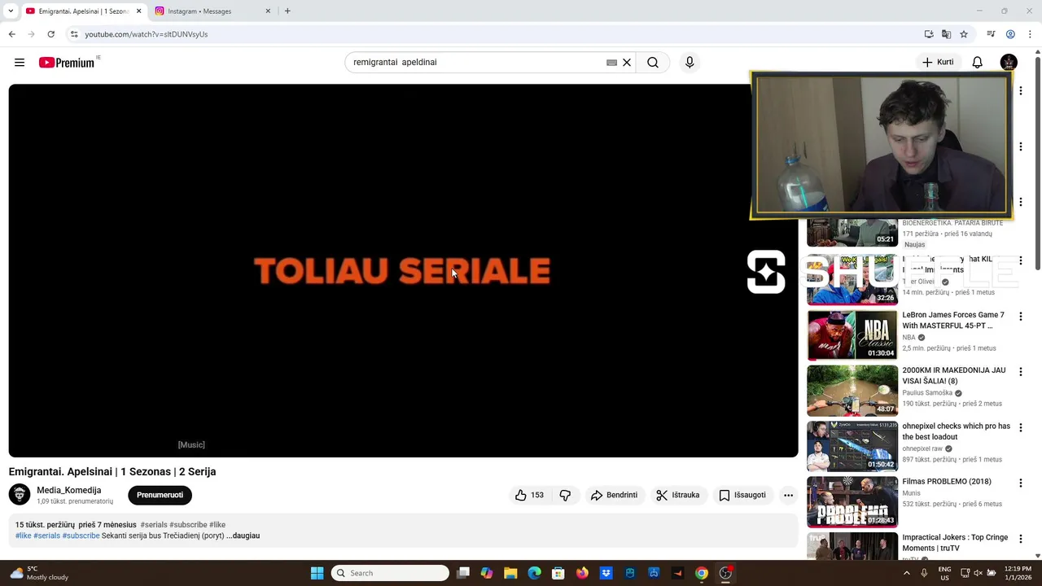Open LeBron James Game 7 video thumbnail
The width and height of the screenshot is (1042, 586).
point(852,335)
